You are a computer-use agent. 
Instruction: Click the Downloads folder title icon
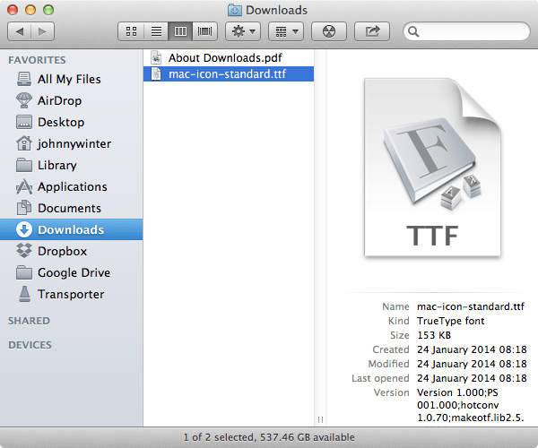(x=235, y=10)
